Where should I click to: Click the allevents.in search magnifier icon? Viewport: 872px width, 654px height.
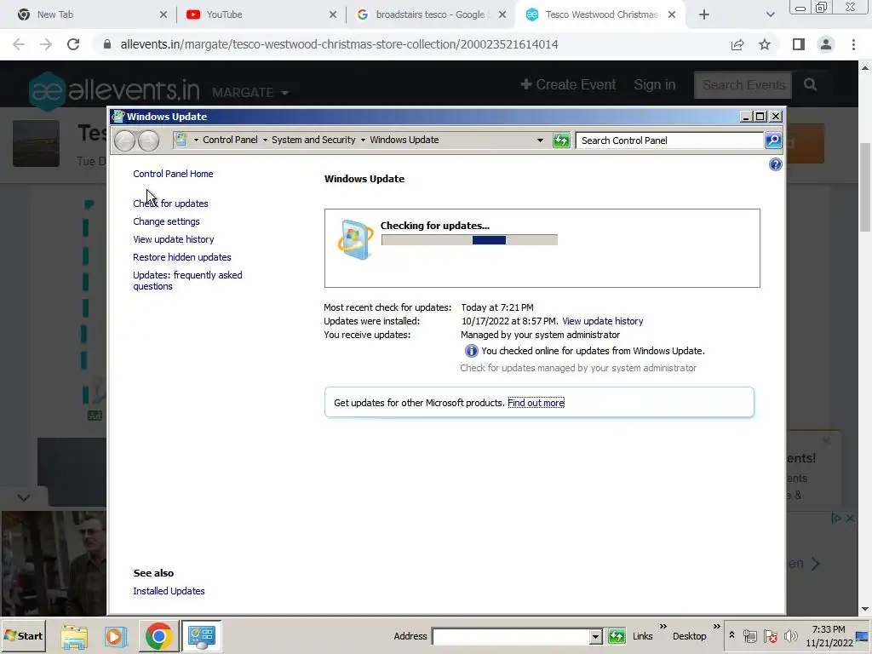(811, 84)
